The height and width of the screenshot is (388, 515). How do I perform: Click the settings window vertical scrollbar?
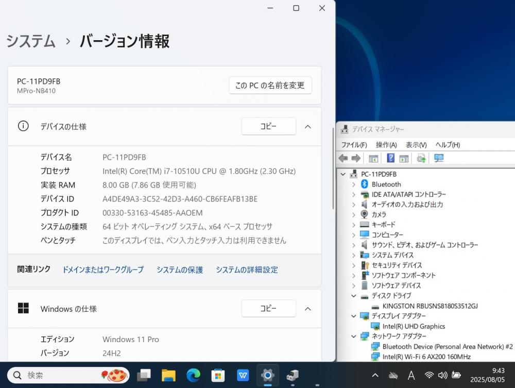333,168
